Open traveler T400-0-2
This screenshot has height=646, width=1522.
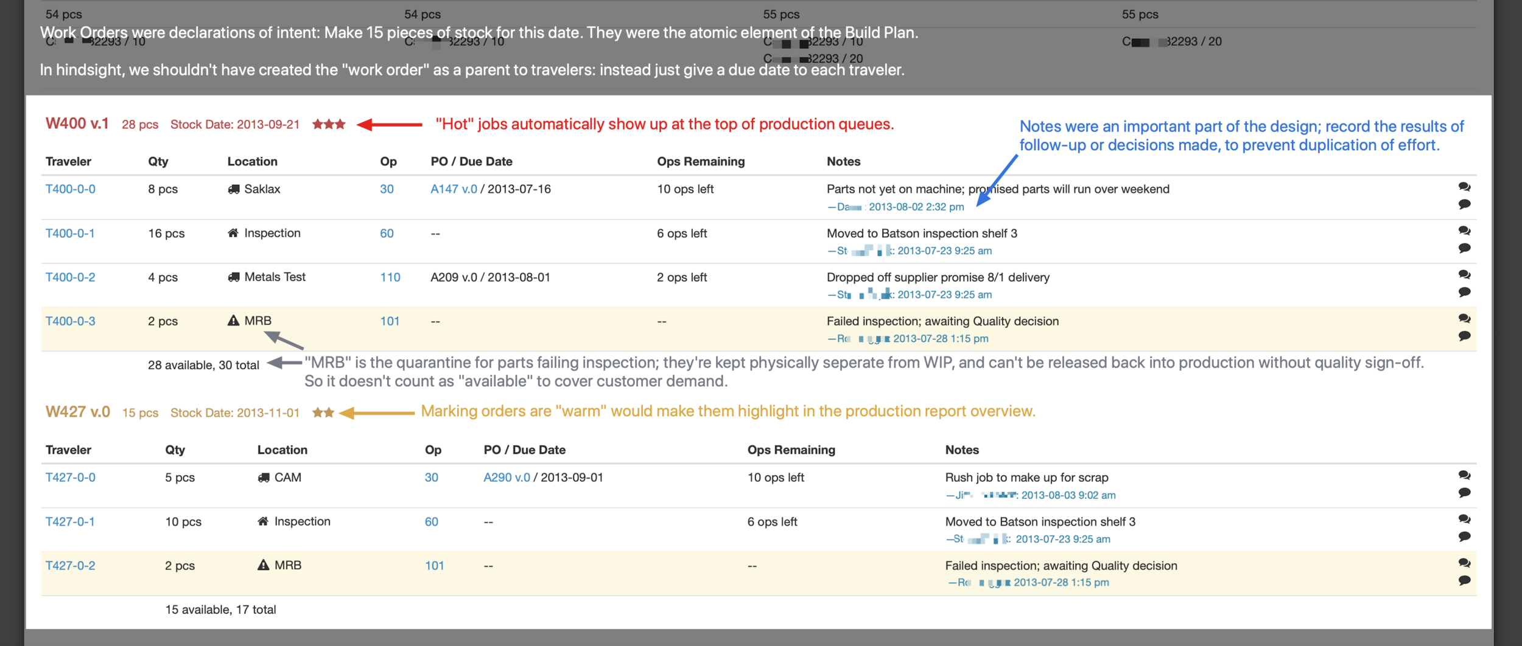point(71,277)
